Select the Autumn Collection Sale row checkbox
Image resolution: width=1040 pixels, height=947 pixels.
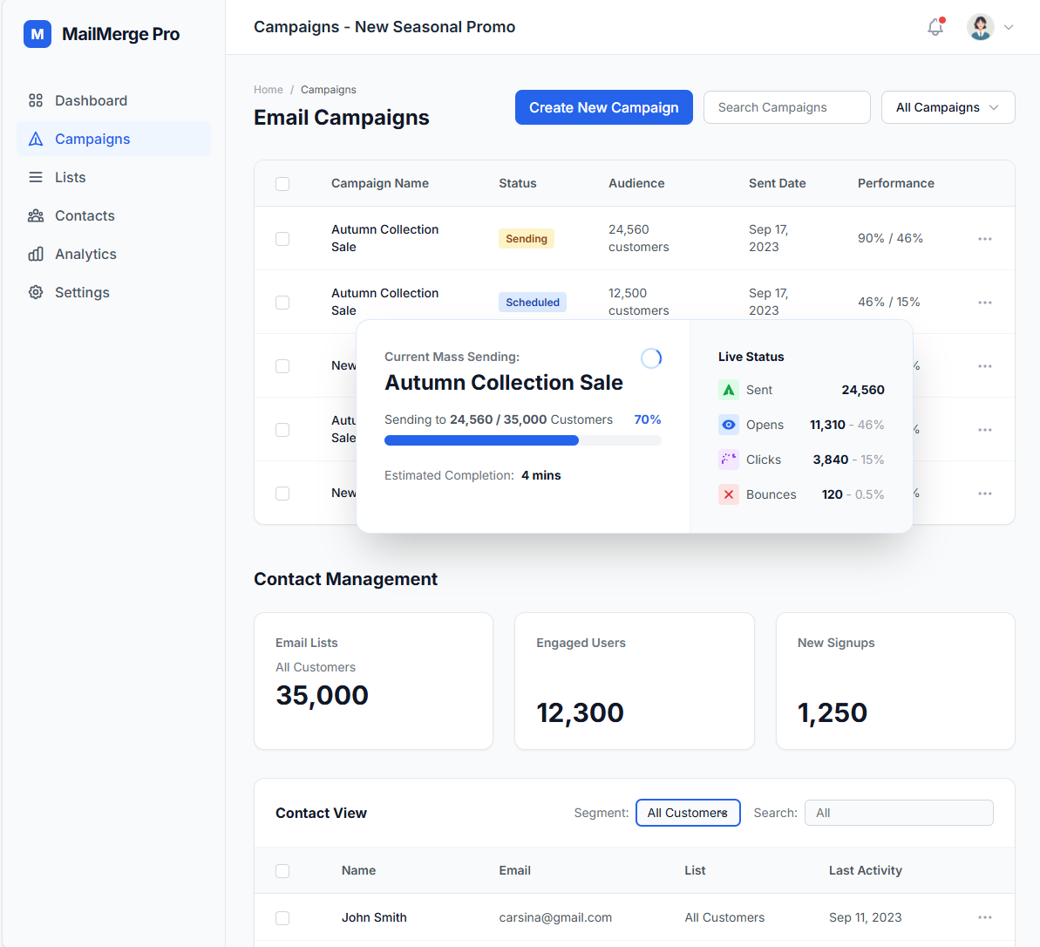282,238
